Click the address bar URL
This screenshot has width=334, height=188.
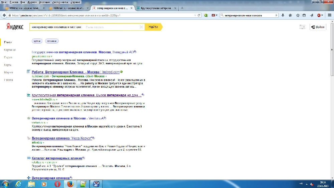(x=66, y=15)
